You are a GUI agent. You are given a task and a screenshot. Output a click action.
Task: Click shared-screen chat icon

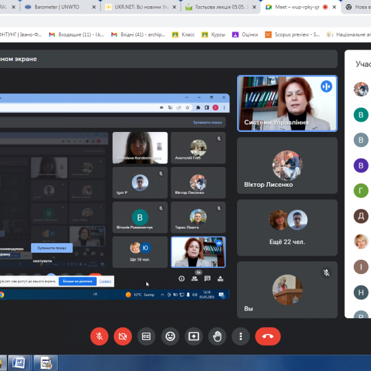tap(207, 278)
